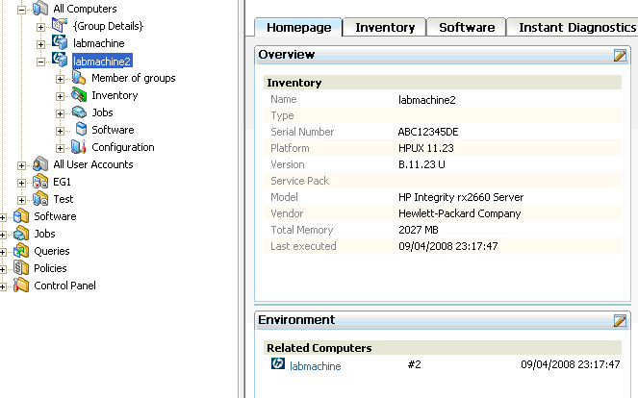The height and width of the screenshot is (398, 638).
Task: Click serial number value ABC12345DE
Action: pyautogui.click(x=428, y=132)
